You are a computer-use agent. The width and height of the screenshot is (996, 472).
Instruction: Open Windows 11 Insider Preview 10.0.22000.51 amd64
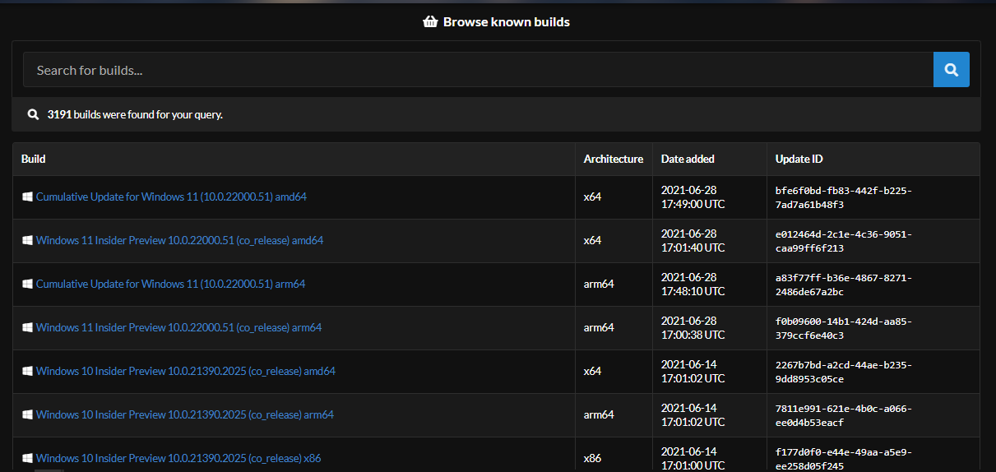(179, 241)
